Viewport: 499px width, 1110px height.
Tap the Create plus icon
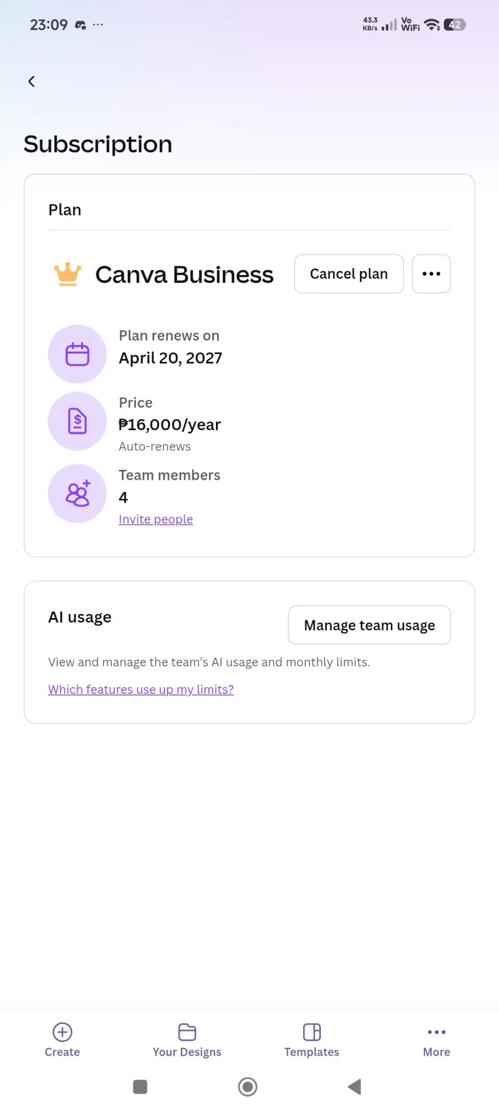(62, 1032)
